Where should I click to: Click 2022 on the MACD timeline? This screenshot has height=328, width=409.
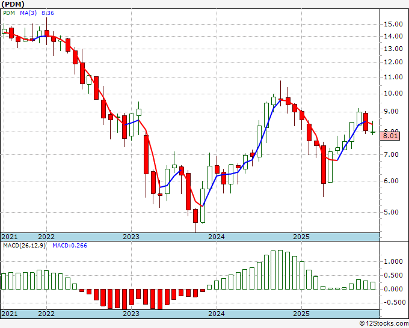point(46,314)
